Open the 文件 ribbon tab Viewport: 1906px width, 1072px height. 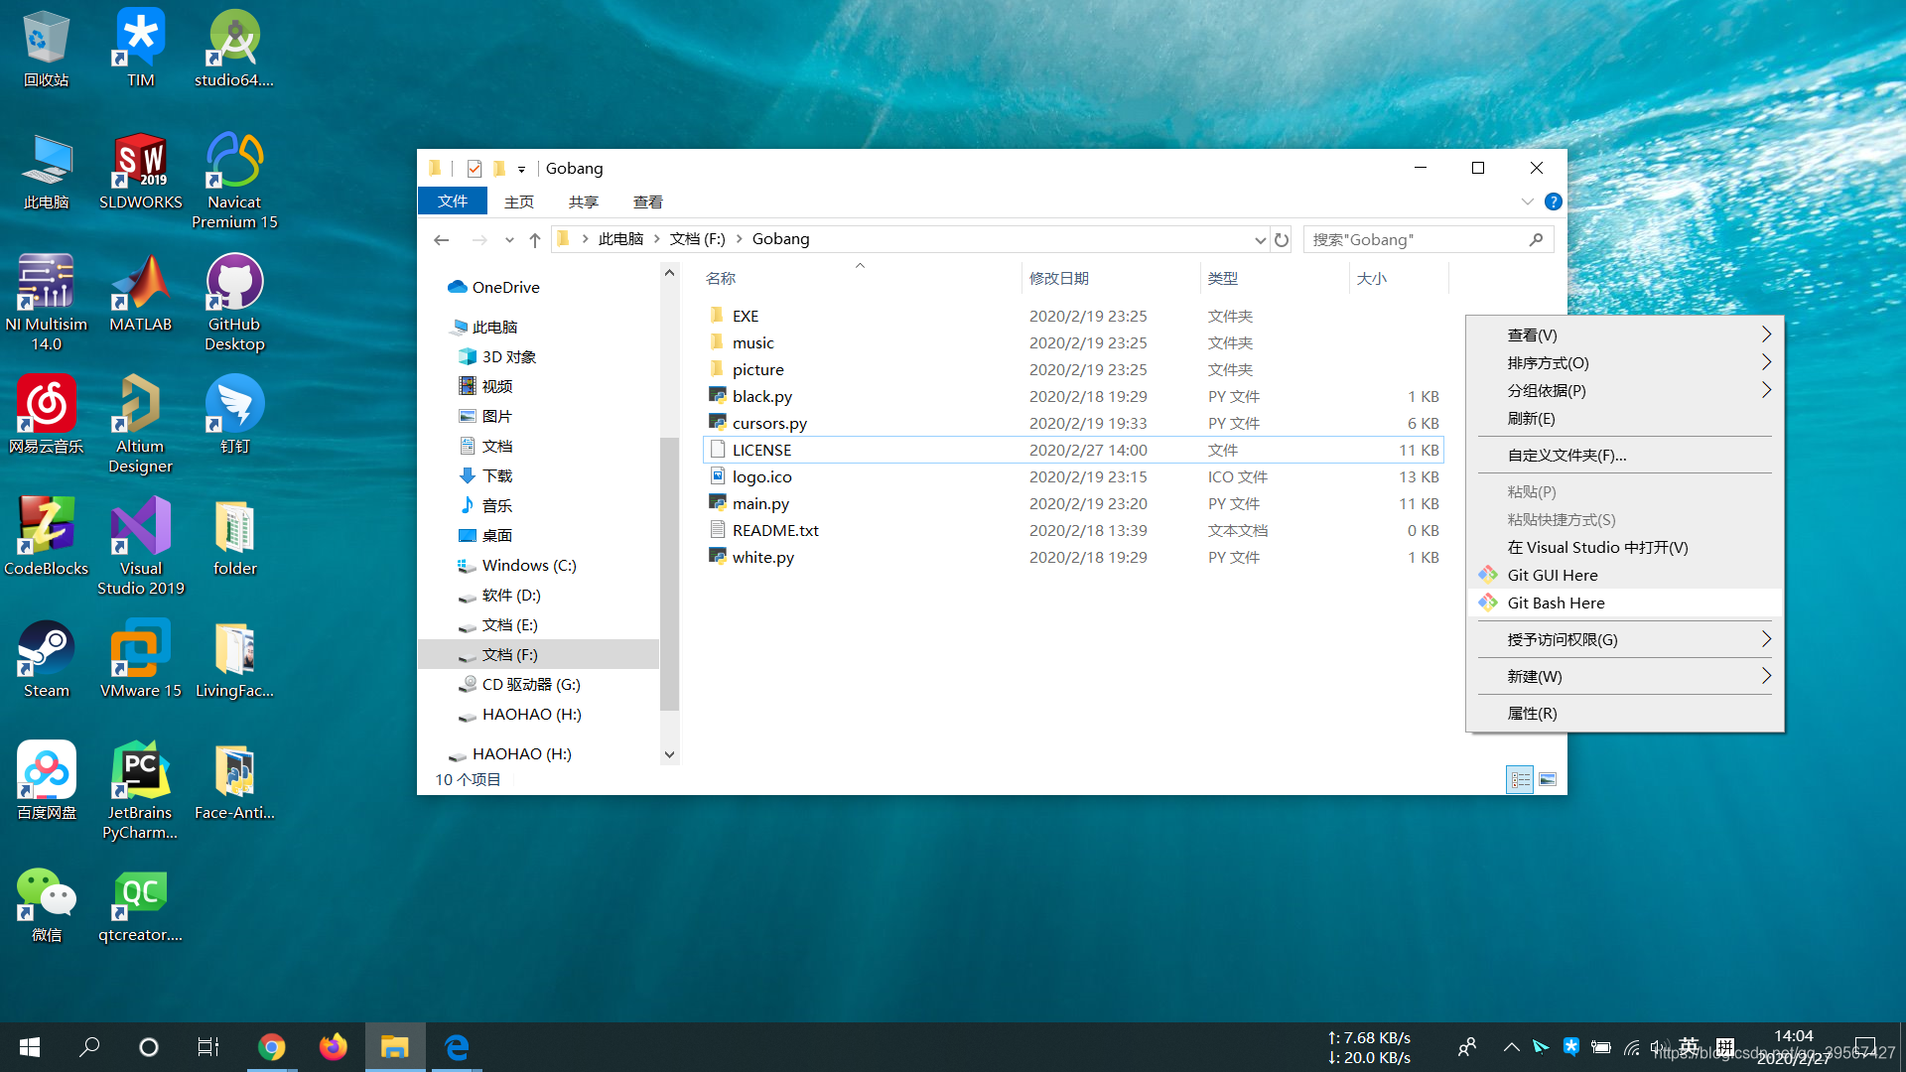pos(453,201)
